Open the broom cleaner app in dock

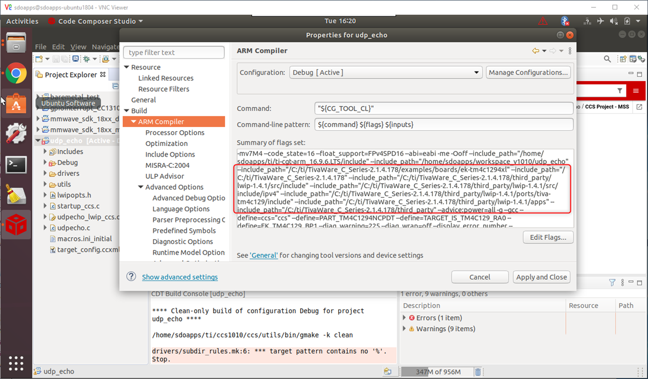pos(16,194)
